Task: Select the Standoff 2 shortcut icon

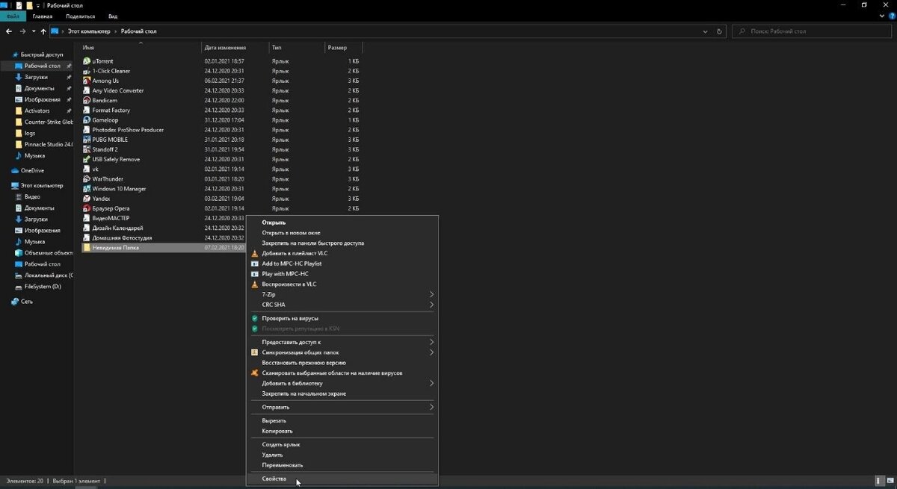Action: pos(87,149)
